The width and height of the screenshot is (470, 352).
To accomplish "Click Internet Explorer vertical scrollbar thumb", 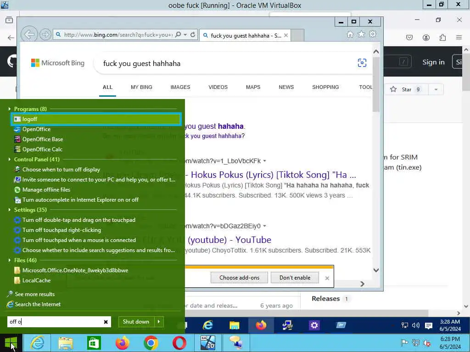I will click(x=376, y=85).
